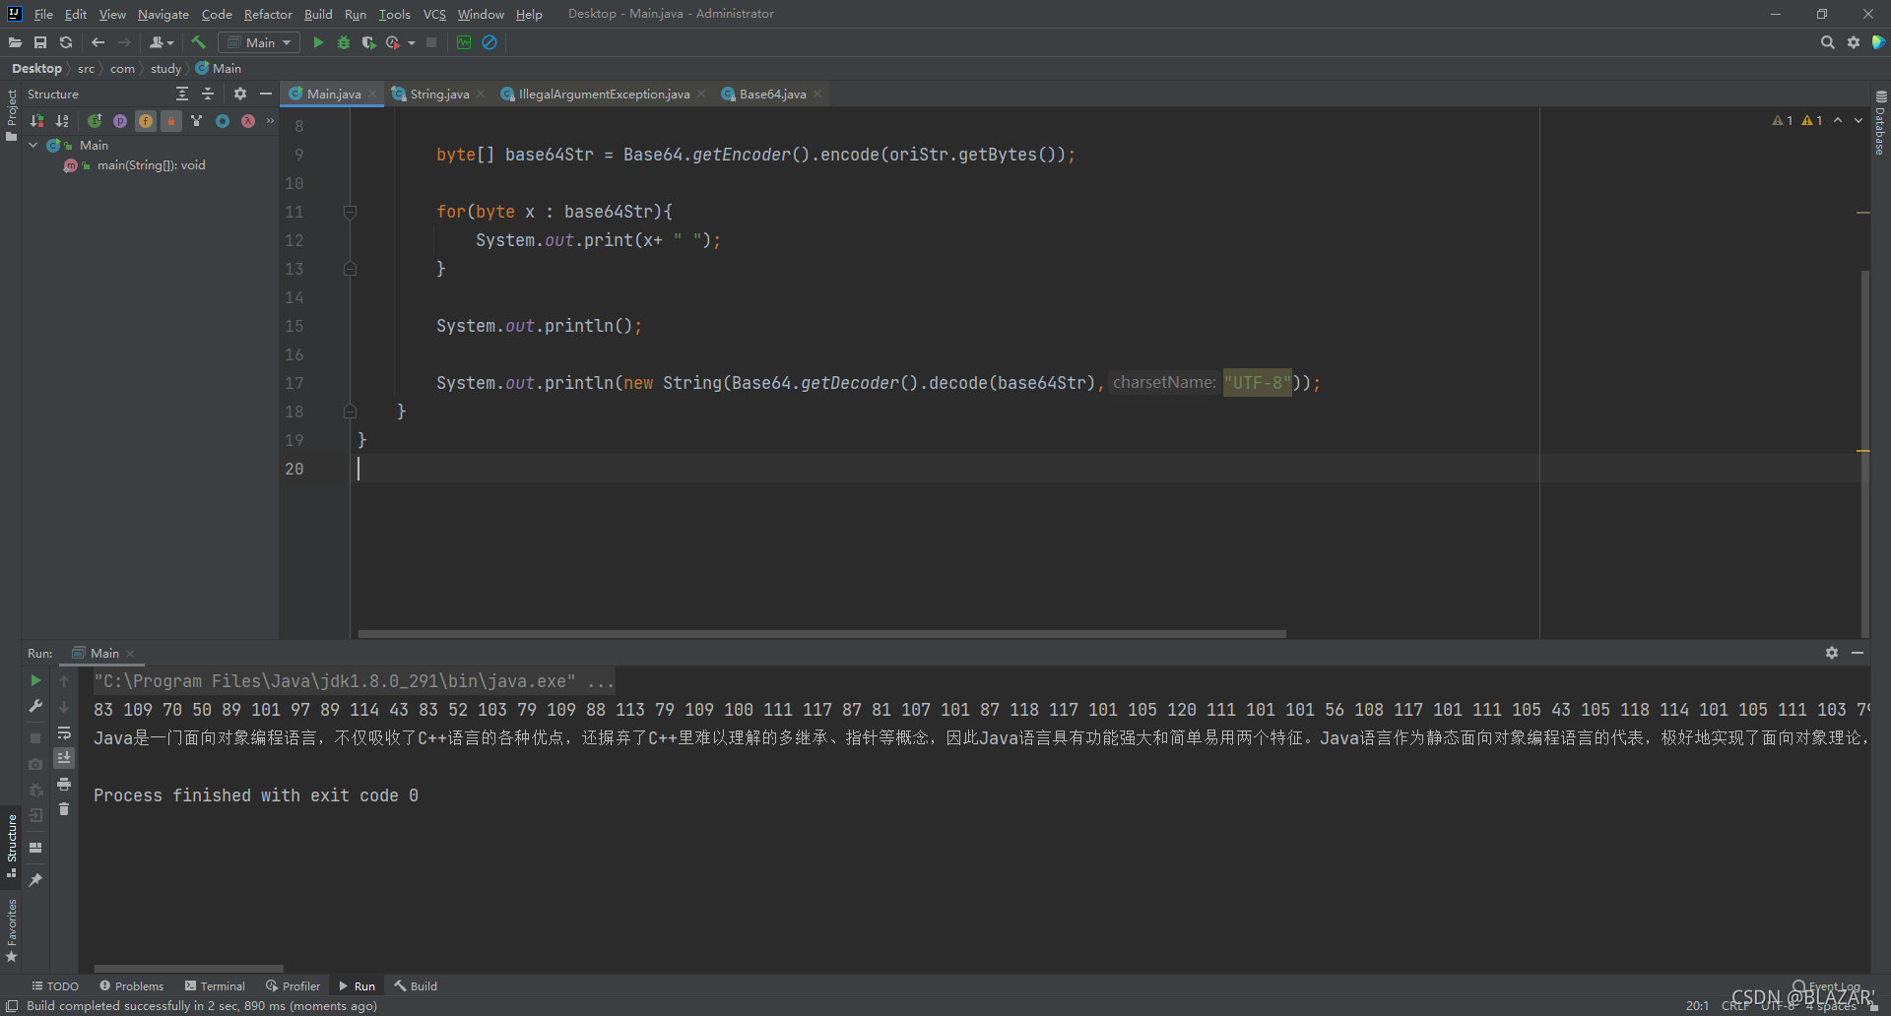Open the Problems tool window
This screenshot has height=1016, width=1891.
coord(131,985)
